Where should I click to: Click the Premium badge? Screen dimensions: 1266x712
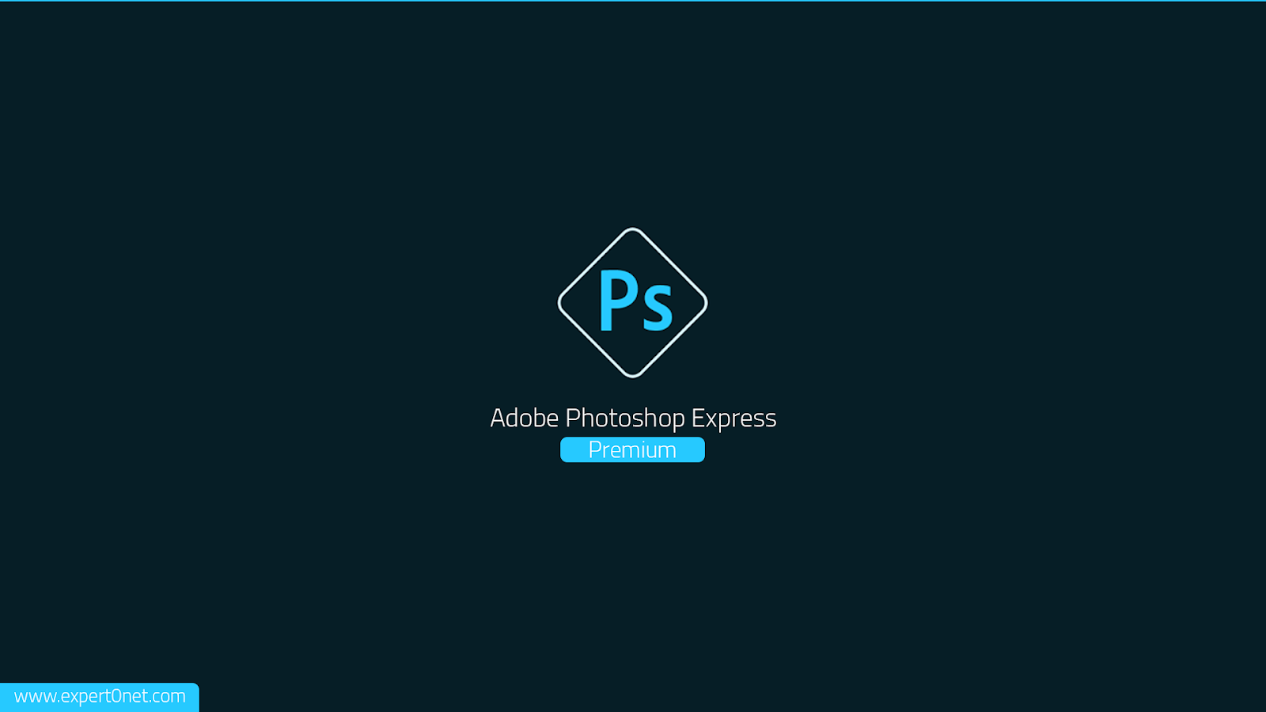tap(632, 449)
